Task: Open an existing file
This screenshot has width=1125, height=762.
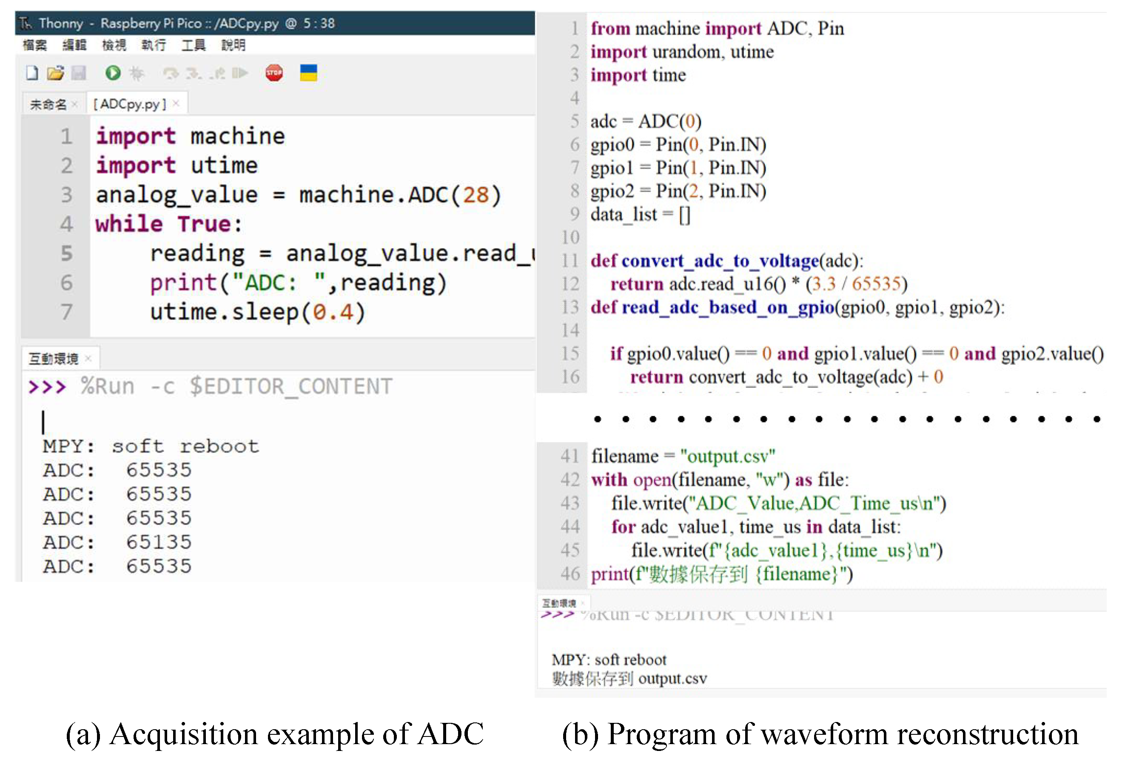Action: click(x=55, y=73)
